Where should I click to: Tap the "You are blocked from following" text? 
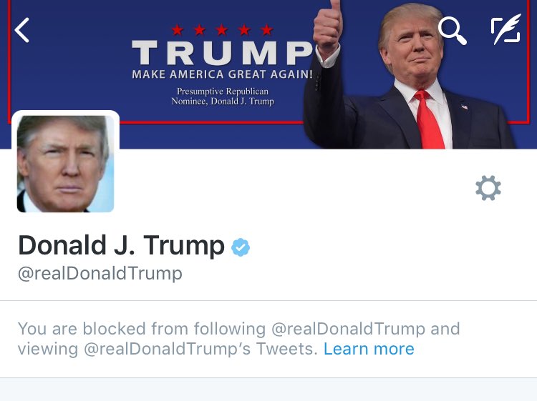point(142,329)
